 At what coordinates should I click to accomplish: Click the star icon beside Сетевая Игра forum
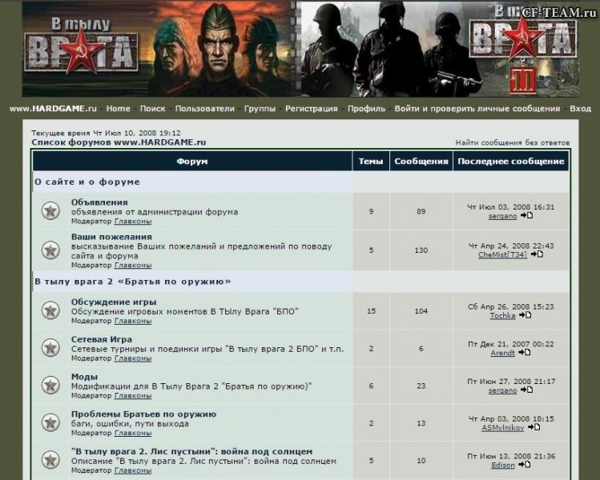click(x=50, y=348)
